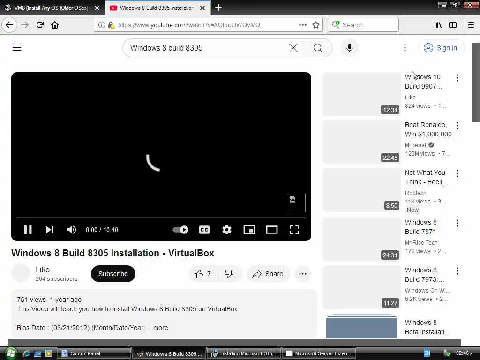Toggle closed captions CC
This screenshot has width=480, height=360.
click(x=204, y=230)
